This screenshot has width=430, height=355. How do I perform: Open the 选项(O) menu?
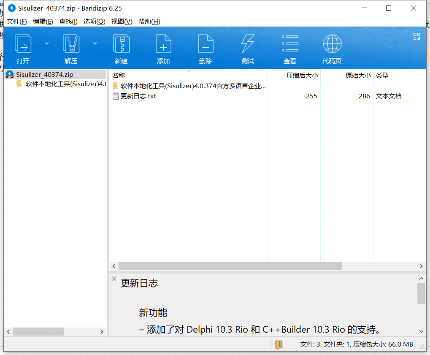(95, 22)
